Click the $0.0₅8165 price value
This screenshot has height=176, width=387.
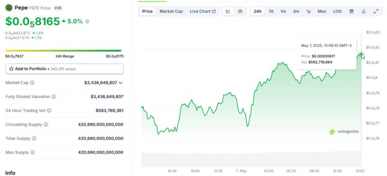(32, 22)
